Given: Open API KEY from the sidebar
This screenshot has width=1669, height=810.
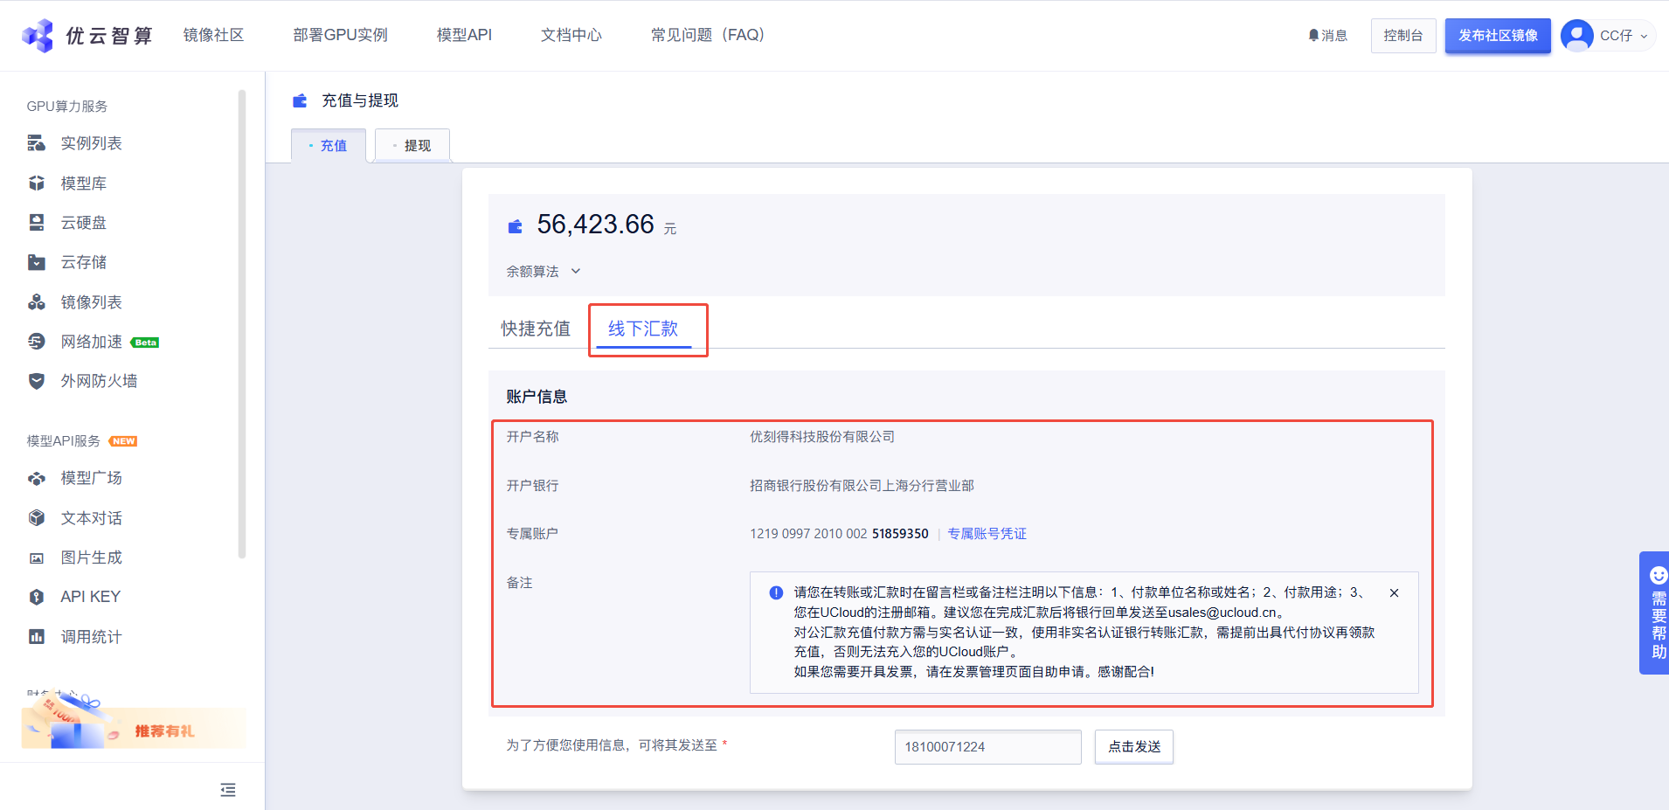Looking at the screenshot, I should pos(90,597).
